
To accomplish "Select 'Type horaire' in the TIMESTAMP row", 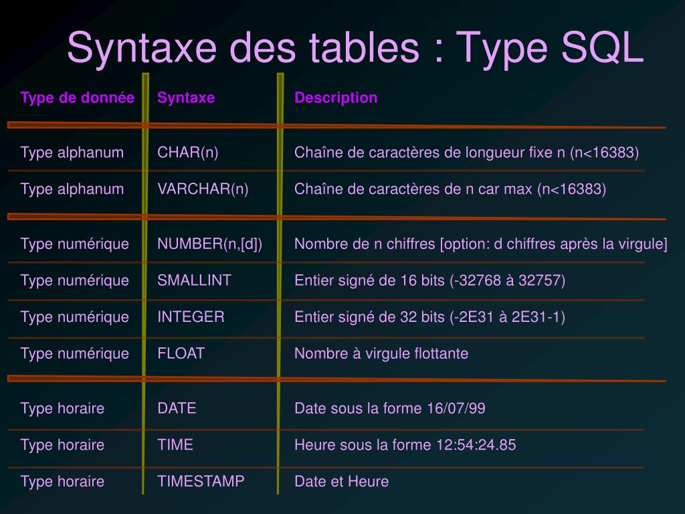I will click(x=62, y=482).
